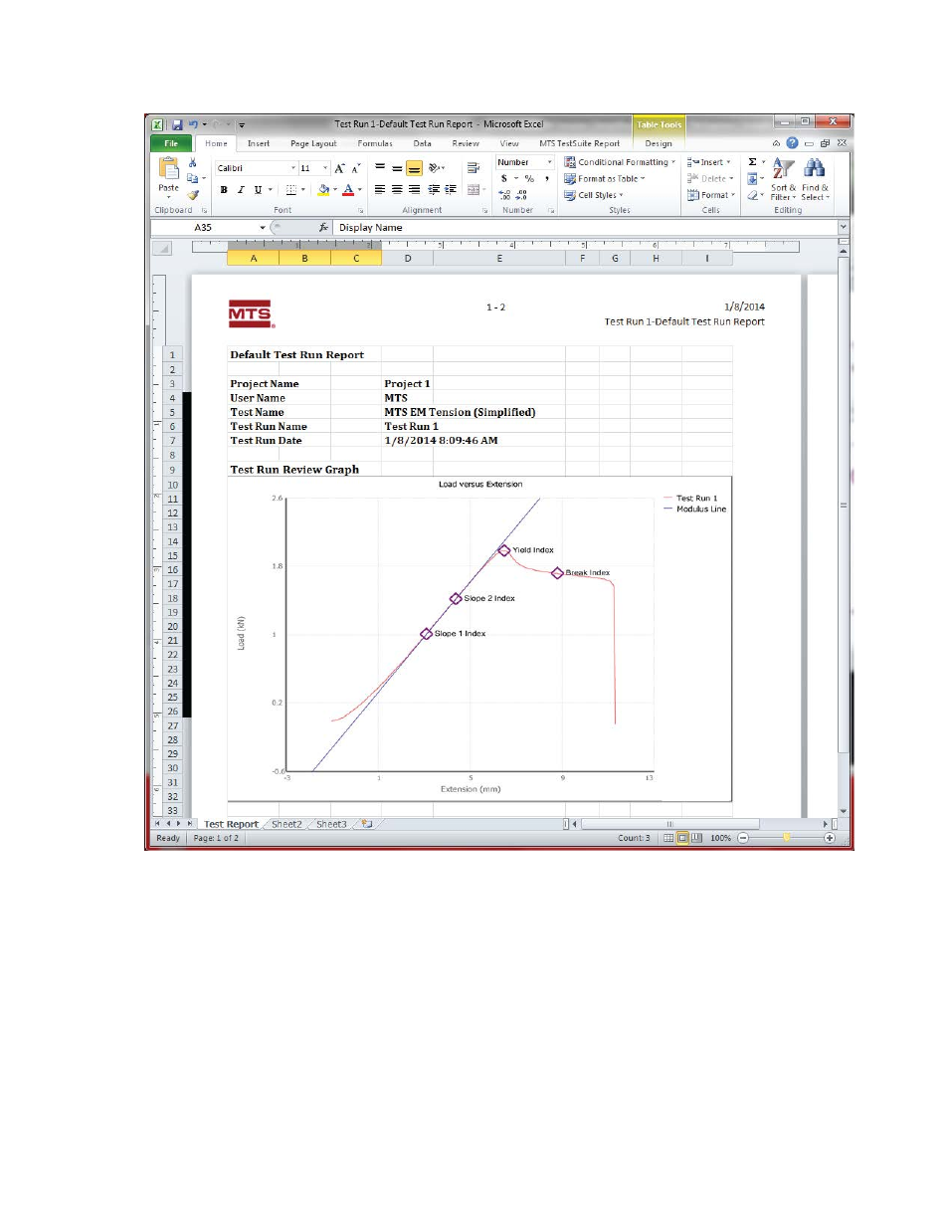Click Increase Indent icon
Viewport: 949px width, 1229px height.
(451, 189)
